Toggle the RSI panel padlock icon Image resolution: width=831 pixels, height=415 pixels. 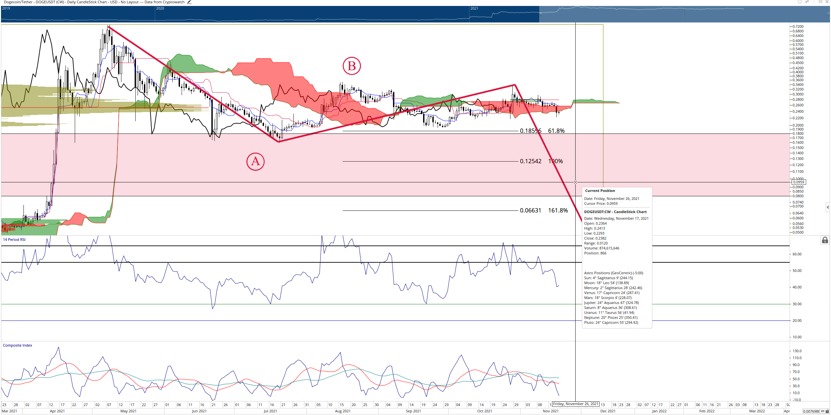point(825,240)
